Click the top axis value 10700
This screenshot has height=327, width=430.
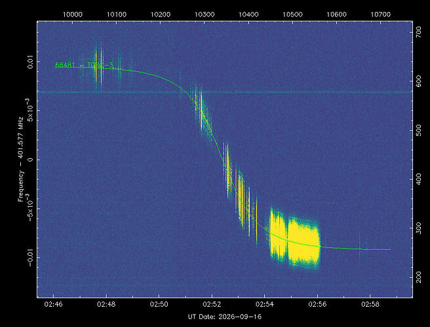(381, 14)
